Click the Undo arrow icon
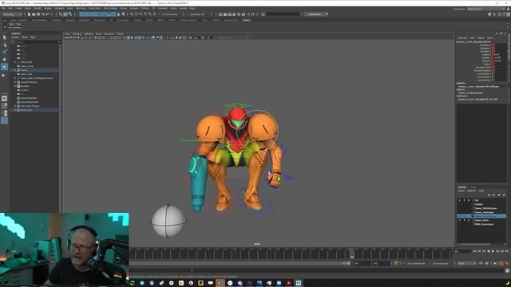Image resolution: width=511 pixels, height=287 pixels. coord(42,14)
